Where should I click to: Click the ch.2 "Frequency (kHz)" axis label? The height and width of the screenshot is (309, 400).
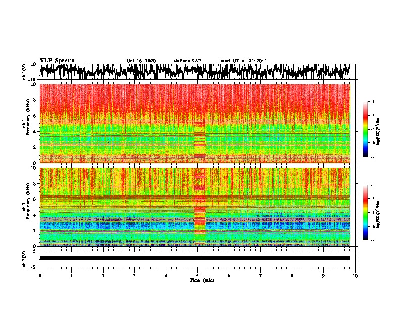28,201
